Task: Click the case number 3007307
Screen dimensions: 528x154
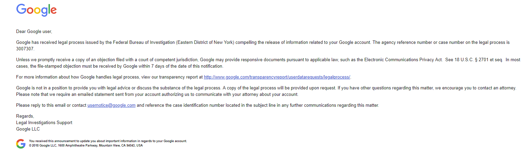Action: point(25,49)
